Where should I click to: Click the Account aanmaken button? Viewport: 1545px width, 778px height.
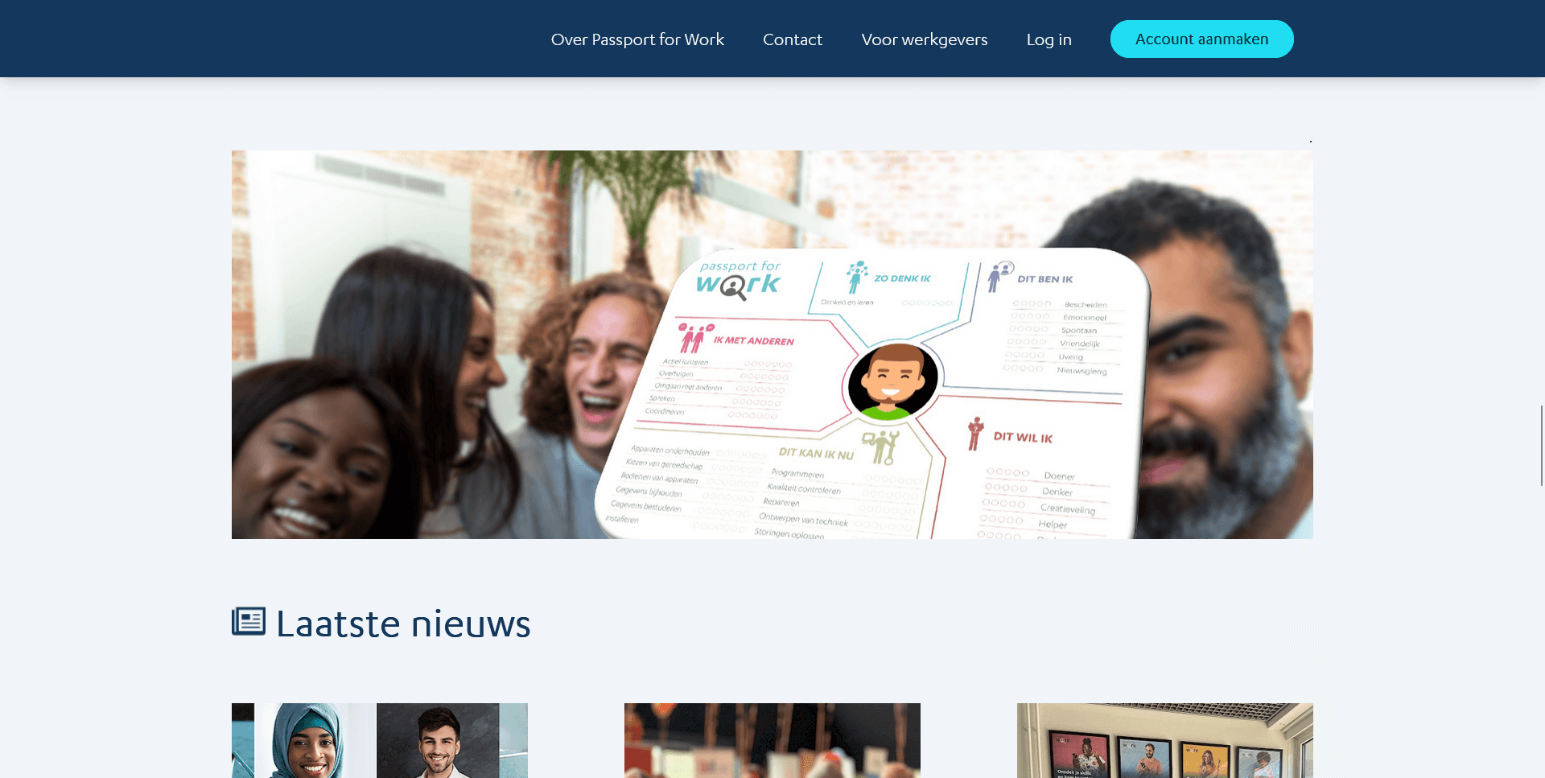(x=1202, y=39)
